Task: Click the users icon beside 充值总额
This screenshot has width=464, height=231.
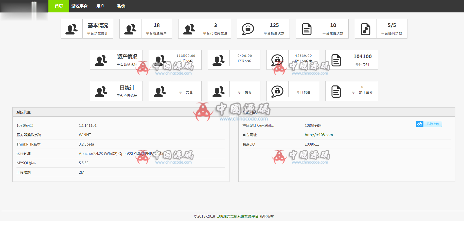Action: click(x=160, y=60)
